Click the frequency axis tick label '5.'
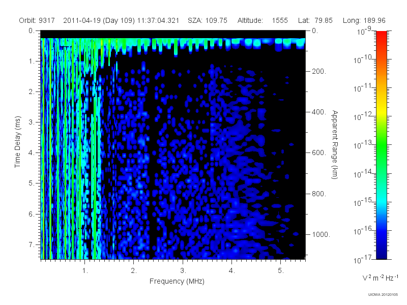Image resolution: width=407 pixels, height=305 pixels. click(x=281, y=271)
